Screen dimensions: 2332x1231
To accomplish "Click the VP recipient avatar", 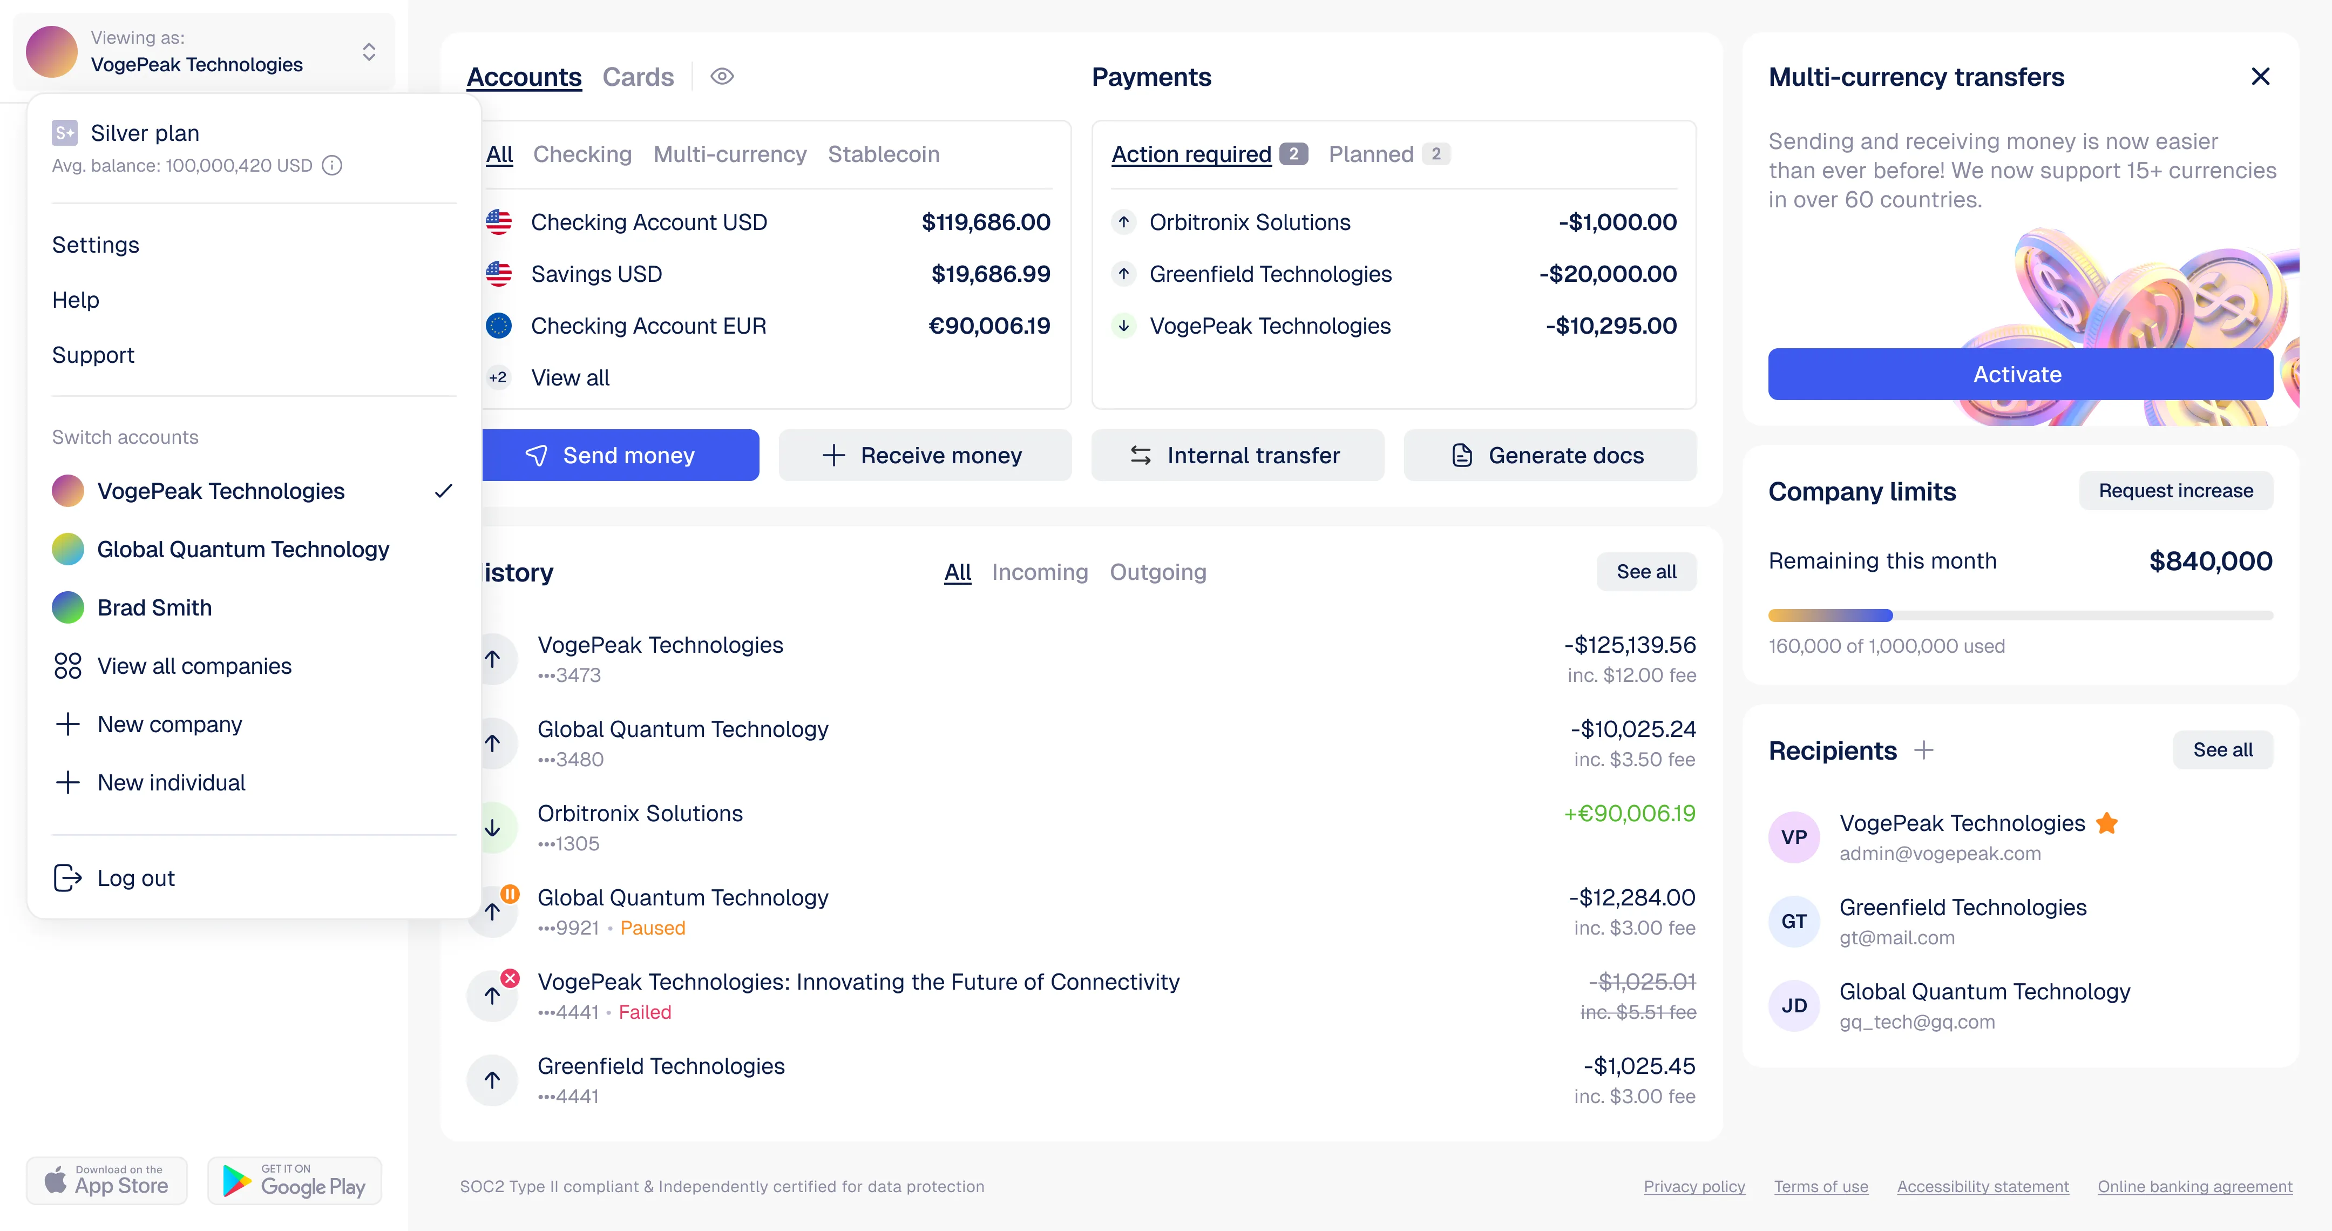I will 1794,838.
